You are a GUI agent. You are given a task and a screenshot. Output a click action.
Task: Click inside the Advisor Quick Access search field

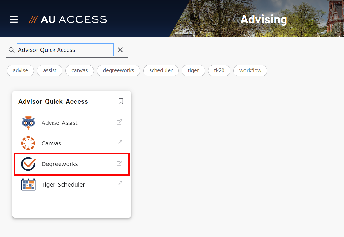(x=65, y=50)
